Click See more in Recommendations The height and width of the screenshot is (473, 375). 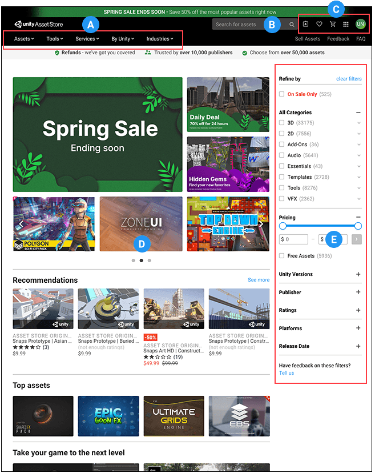tap(259, 280)
